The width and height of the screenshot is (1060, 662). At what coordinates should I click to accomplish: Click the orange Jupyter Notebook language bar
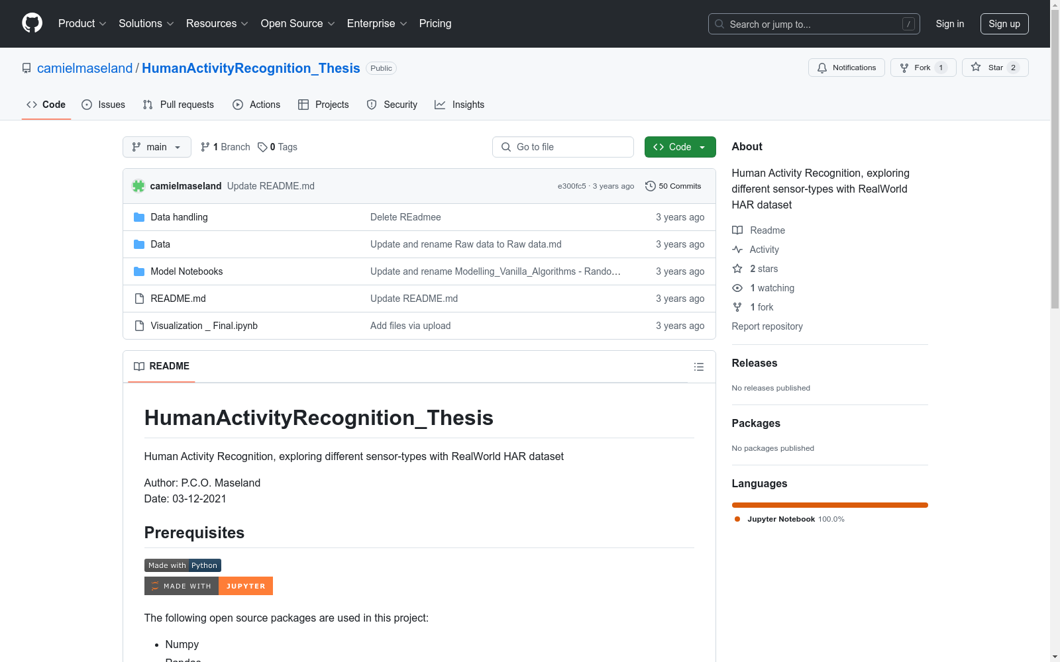coord(829,505)
